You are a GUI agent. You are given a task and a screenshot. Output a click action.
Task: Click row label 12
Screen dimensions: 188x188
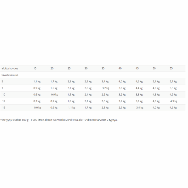tap(4, 101)
